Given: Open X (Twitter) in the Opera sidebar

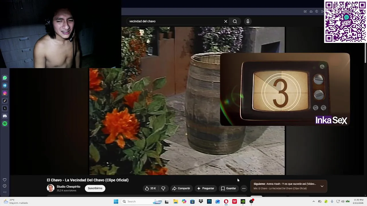Looking at the screenshot, I should 5,108.
